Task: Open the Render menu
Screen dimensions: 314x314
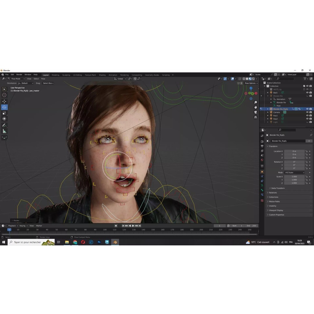Action: (x=19, y=74)
